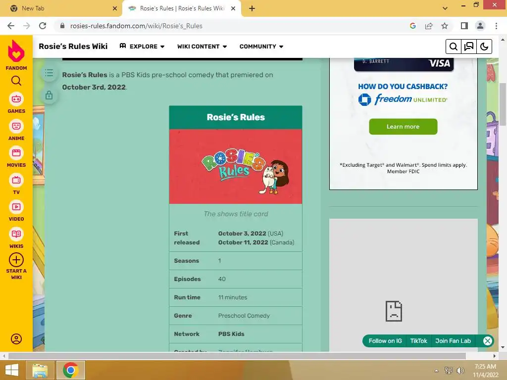Viewport: 507px width, 380px height.
Task: Click the vertical page scrollbar thumb
Action: 503,104
